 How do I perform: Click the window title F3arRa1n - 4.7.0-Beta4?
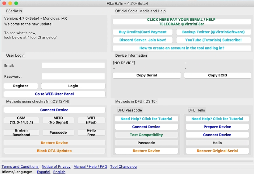click(127, 3)
